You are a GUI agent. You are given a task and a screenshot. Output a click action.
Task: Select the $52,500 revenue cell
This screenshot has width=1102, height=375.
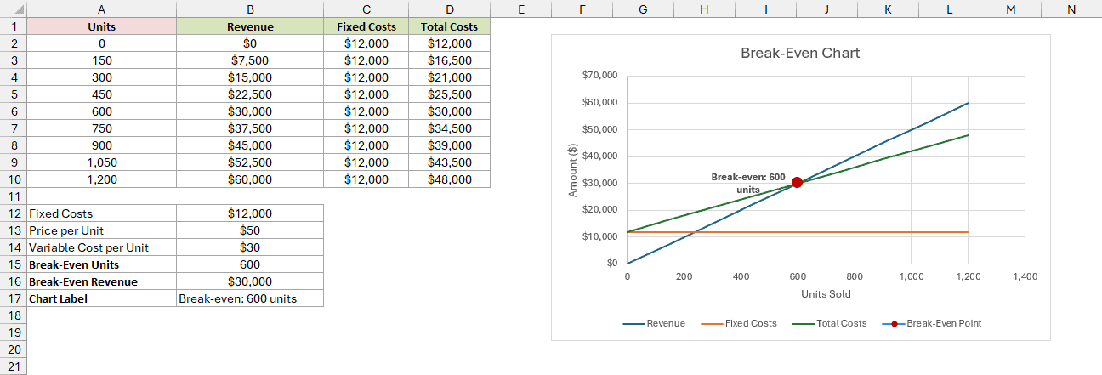click(x=250, y=162)
